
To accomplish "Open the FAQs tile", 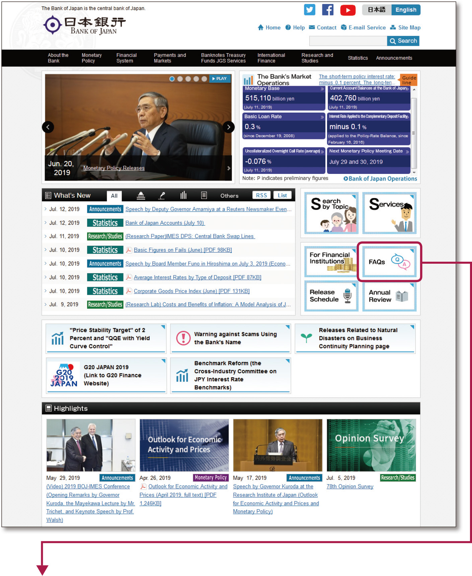I will point(390,262).
